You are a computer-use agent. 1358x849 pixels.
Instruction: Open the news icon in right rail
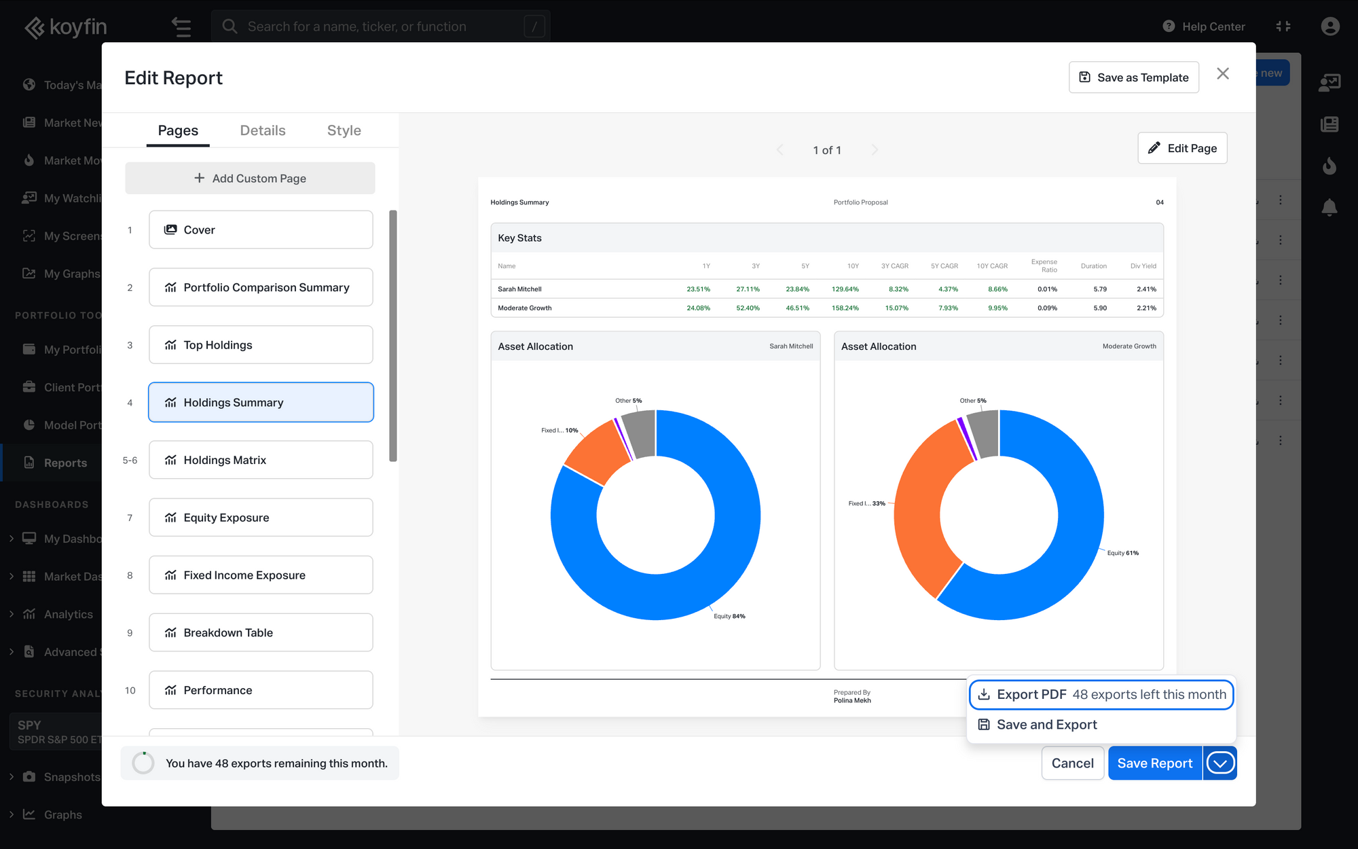[x=1329, y=124]
